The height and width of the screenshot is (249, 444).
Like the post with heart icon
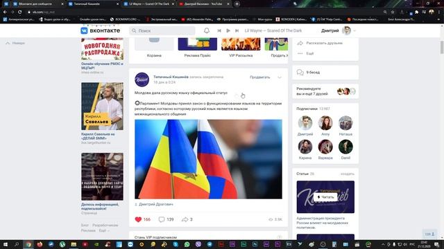tap(138, 219)
